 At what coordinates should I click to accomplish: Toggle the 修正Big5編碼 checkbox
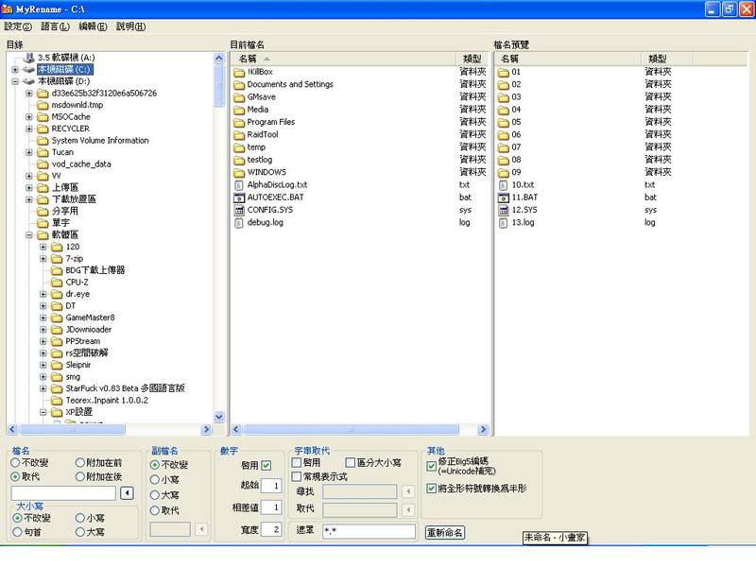point(432,466)
